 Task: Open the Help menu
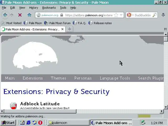click(73, 8)
